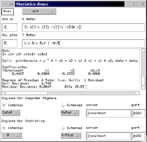Viewport: 147px width, 142px height.
Task: Click the 'Degrees of Freedom' line
Action: [x=53, y=80]
